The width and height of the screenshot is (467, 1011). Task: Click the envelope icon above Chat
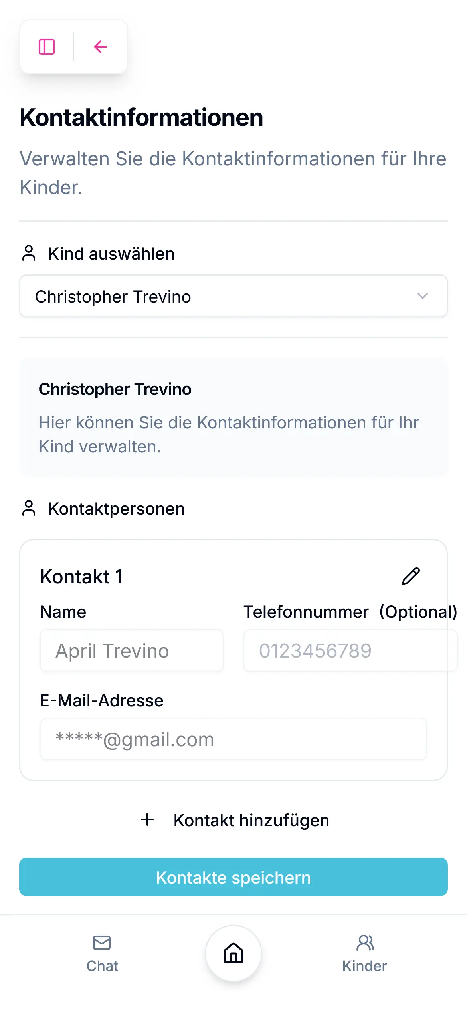pos(102,943)
